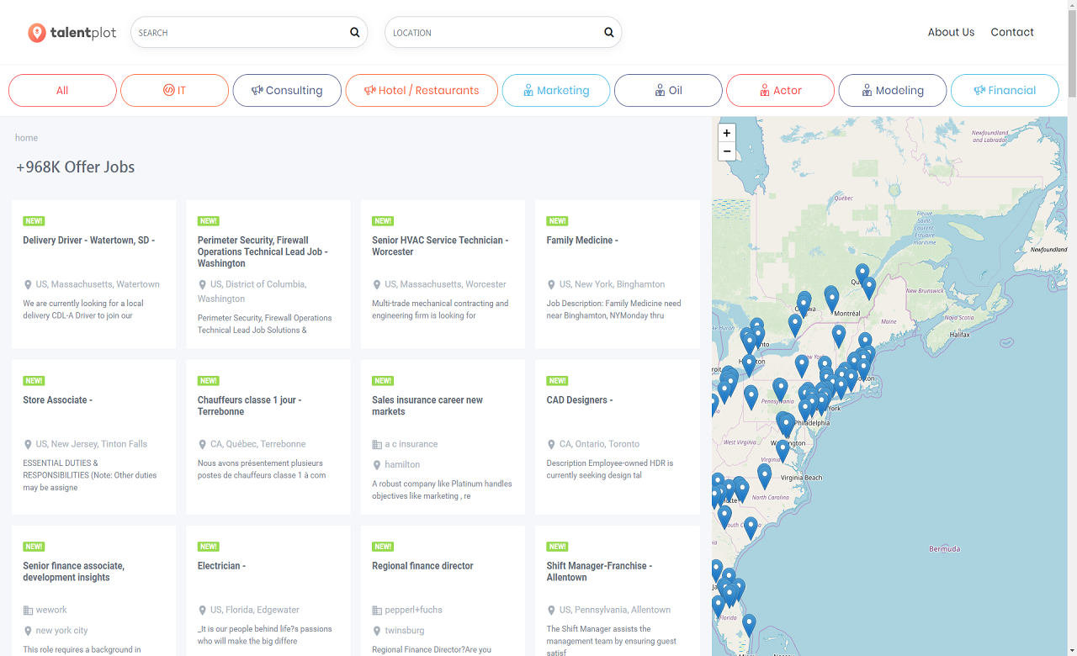Click the talentplot logo
Screen dimensions: 1077x656
click(x=72, y=33)
